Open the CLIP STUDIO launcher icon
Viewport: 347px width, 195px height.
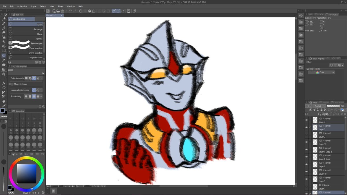(x=48, y=11)
